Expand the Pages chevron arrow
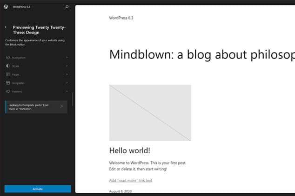The image size is (295, 196). tap(67, 74)
